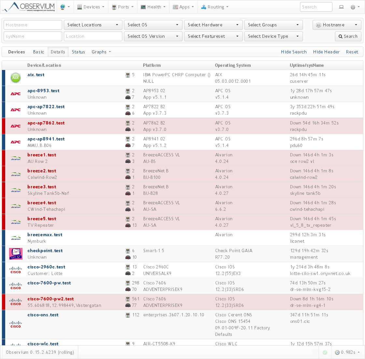Viewport: 365px width, 359px height.
Task: Open the cisco-7600-pw.test device link
Action: 49,283
